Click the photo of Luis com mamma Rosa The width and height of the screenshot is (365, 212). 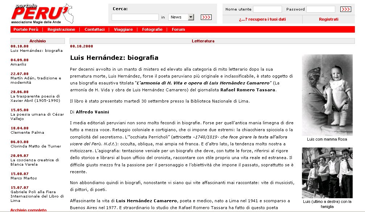pos(327,95)
